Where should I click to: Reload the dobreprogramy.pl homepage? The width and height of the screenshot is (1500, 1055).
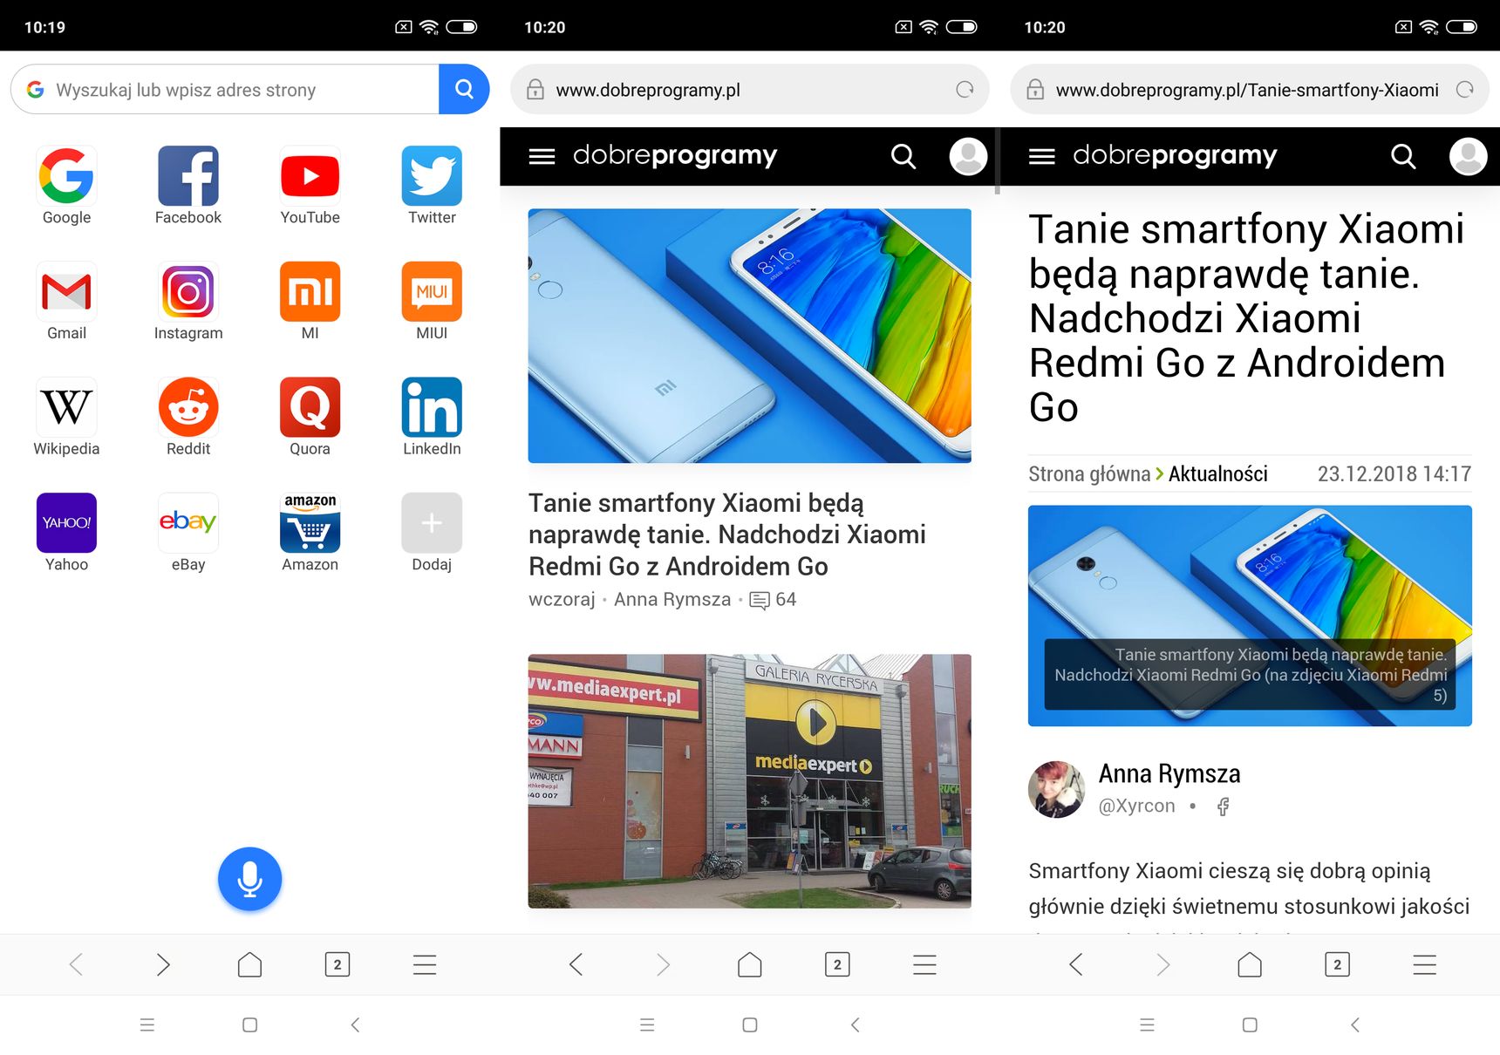click(965, 89)
